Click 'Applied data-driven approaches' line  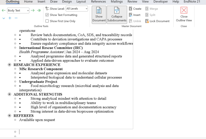point(72,60)
